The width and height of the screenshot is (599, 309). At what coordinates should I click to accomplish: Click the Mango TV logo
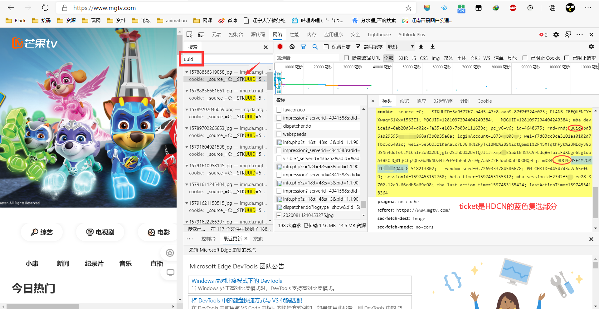[34, 43]
